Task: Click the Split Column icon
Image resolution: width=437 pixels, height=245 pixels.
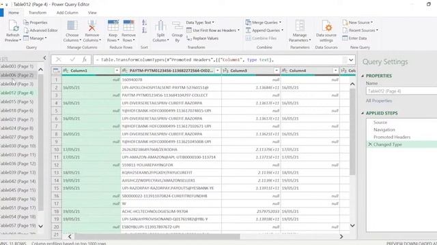Action: (x=160, y=26)
